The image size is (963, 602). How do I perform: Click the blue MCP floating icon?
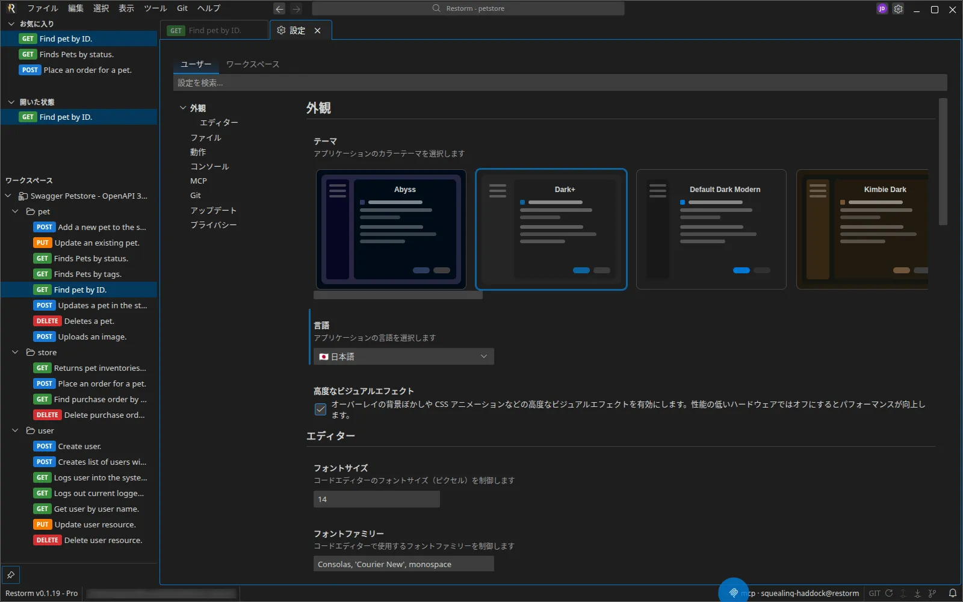tap(733, 592)
